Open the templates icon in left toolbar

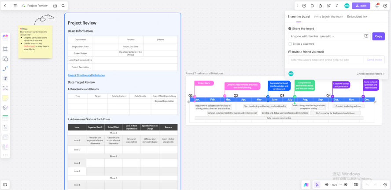pos(5,37)
